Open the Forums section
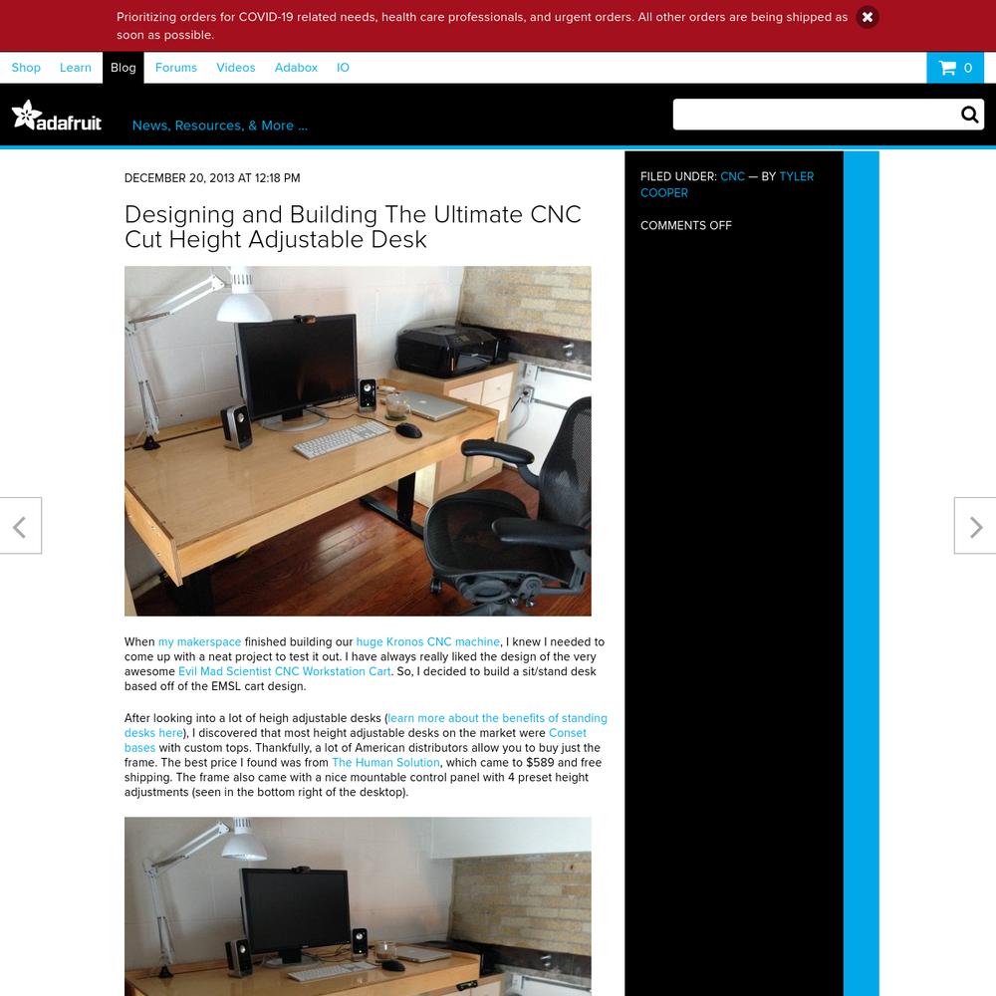 coord(176,68)
